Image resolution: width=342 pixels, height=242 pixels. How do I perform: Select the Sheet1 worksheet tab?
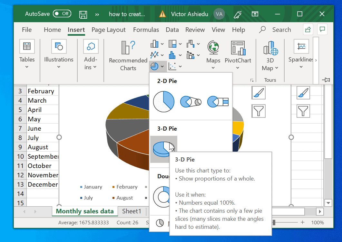[132, 211]
